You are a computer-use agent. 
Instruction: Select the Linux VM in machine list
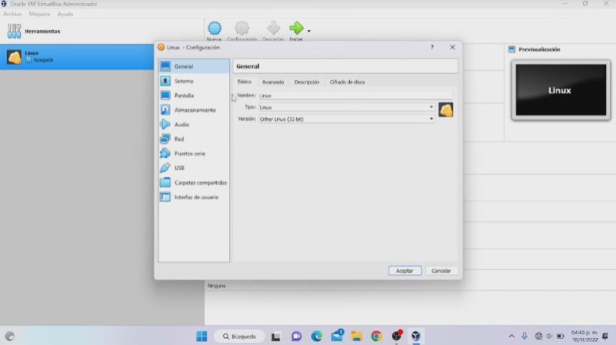(77, 57)
